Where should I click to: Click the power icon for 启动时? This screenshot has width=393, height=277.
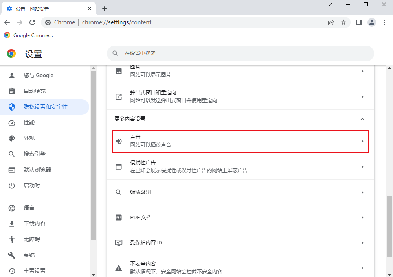pos(12,186)
